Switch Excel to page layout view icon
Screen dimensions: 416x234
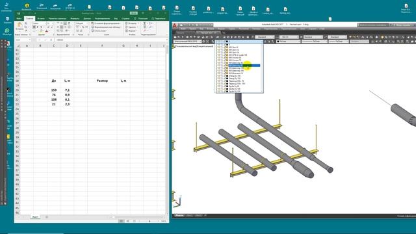click(127, 221)
